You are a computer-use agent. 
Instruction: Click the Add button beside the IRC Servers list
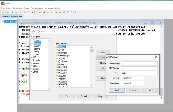click(x=103, y=52)
